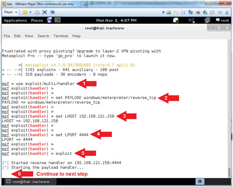Viewport: 233px width, 187px height.
Task: Click the CD/DVD drive device icon
Action: (176, 12)
